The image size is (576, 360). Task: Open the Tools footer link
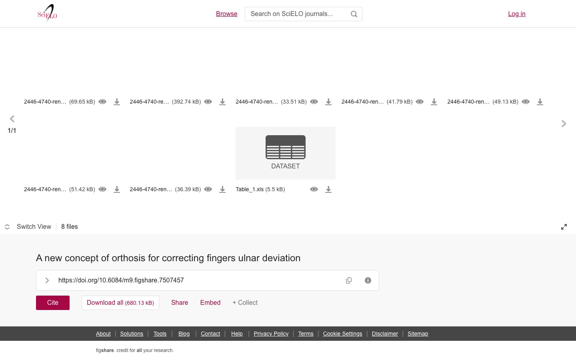160,334
